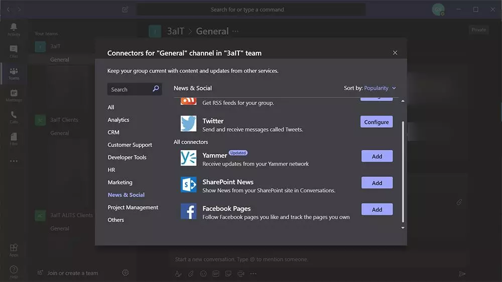Click the Facebook Pages icon

pyautogui.click(x=189, y=211)
